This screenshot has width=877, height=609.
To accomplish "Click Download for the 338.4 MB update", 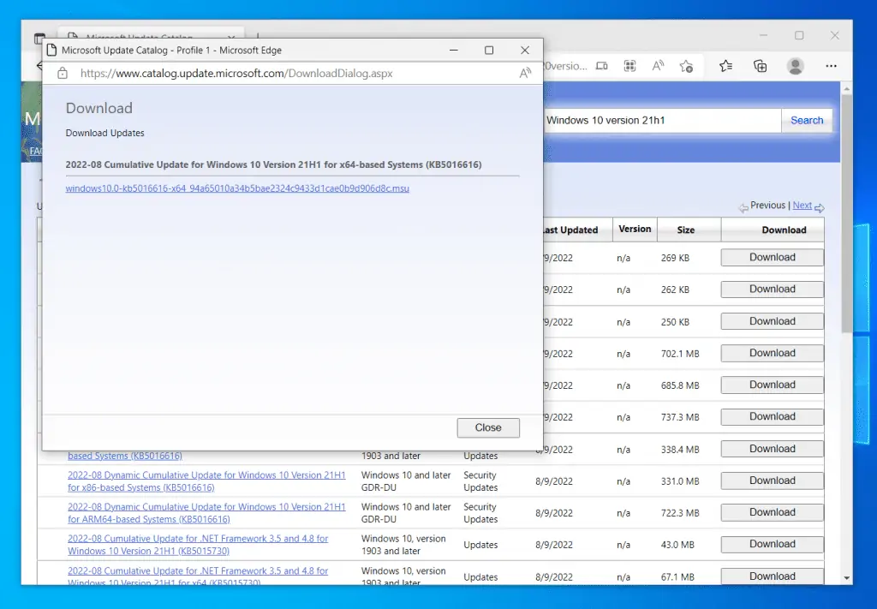I will click(772, 449).
